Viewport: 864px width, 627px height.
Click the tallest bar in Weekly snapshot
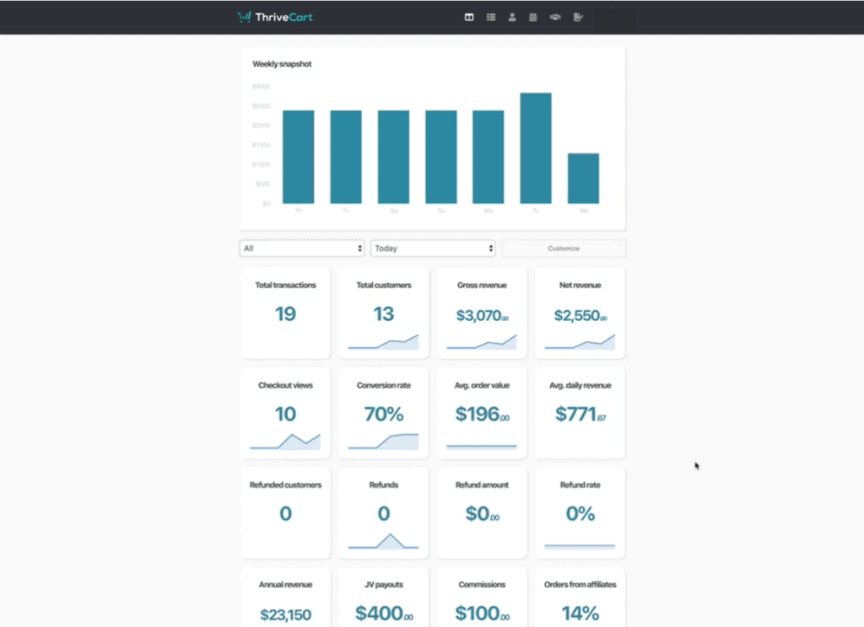(536, 148)
